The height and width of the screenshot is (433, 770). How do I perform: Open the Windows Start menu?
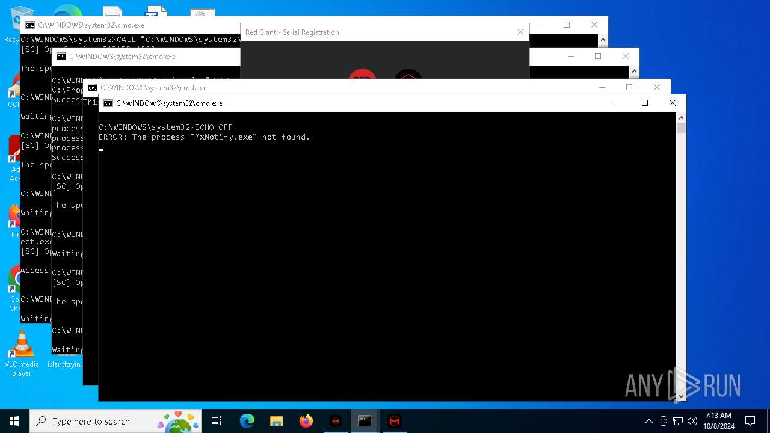[x=14, y=421]
